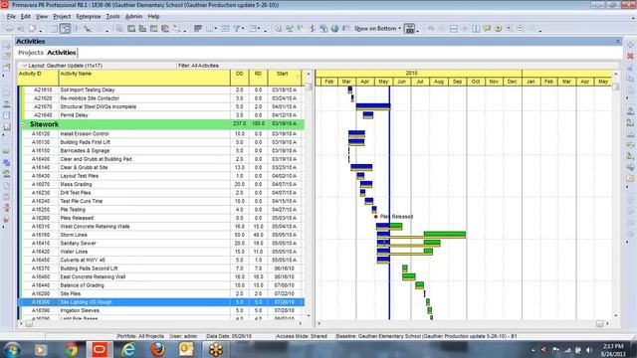The height and width of the screenshot is (358, 637).
Task: Open the Project menu
Action: 62,17
